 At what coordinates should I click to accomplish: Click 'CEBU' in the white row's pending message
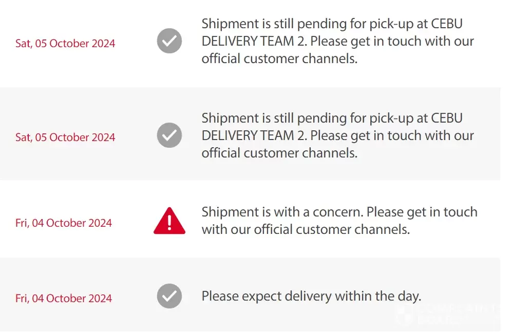447,24
